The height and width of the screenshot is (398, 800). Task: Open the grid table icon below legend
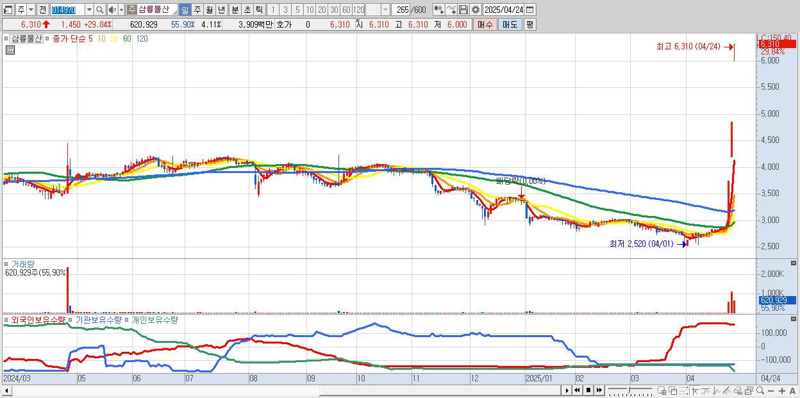click(x=10, y=49)
